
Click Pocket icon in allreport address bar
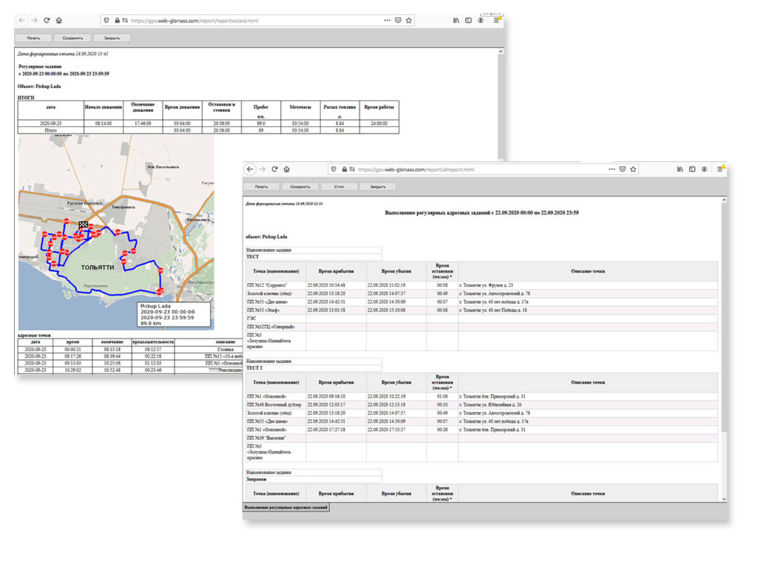click(622, 169)
